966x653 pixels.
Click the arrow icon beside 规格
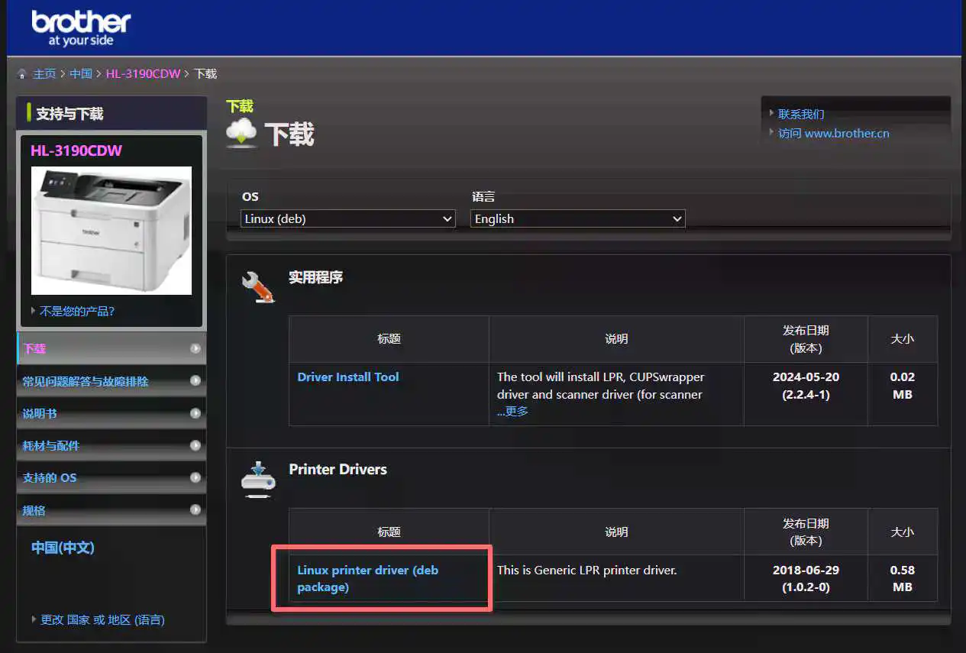[195, 509]
